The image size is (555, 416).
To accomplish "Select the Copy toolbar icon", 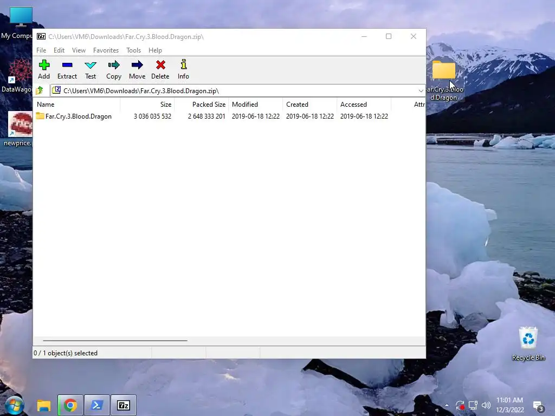I will 114,69.
